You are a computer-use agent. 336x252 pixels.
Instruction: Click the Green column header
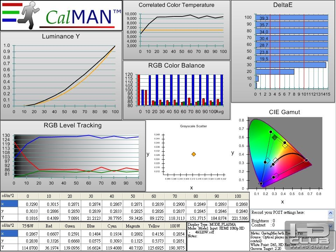pos(70,226)
